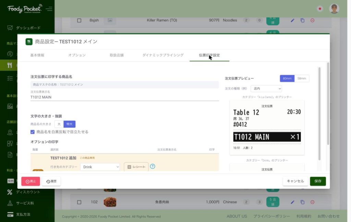Click the edit pencil for Killer Ramen row

(292, 20)
